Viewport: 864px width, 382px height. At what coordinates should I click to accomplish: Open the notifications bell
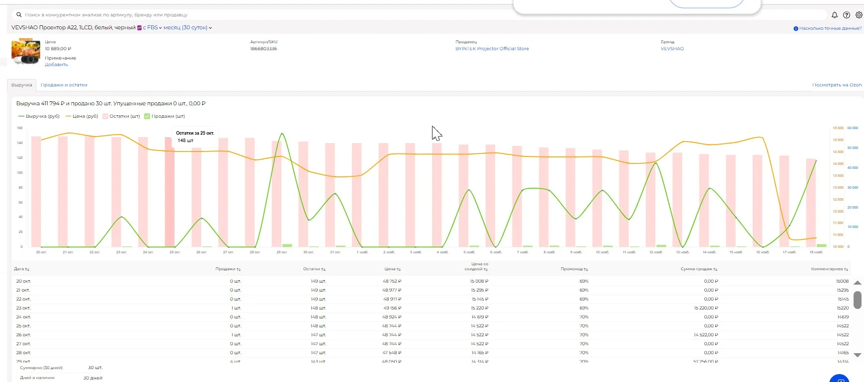click(835, 15)
